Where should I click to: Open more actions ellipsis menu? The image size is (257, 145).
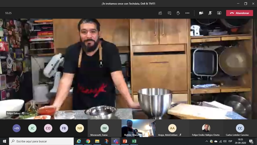tap(187, 13)
